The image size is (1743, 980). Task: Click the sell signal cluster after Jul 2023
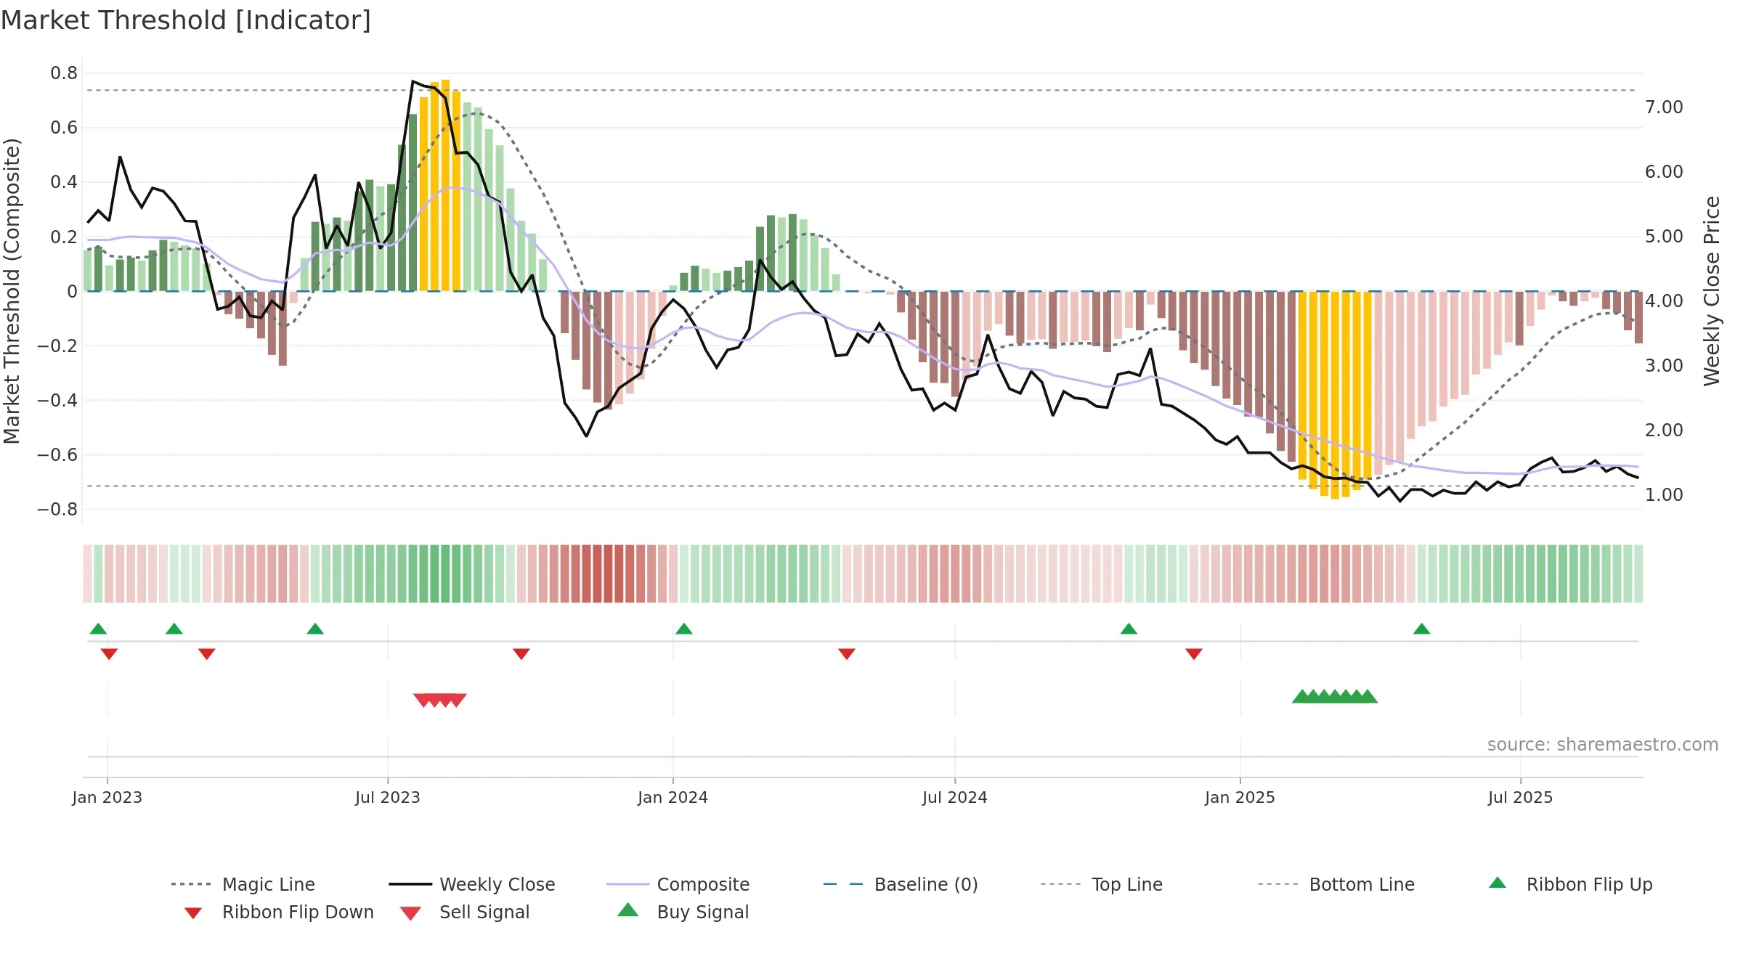click(x=440, y=700)
